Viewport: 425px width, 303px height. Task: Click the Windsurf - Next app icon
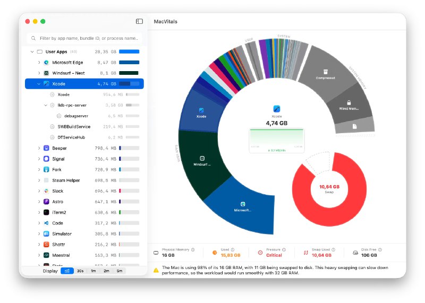(x=46, y=73)
